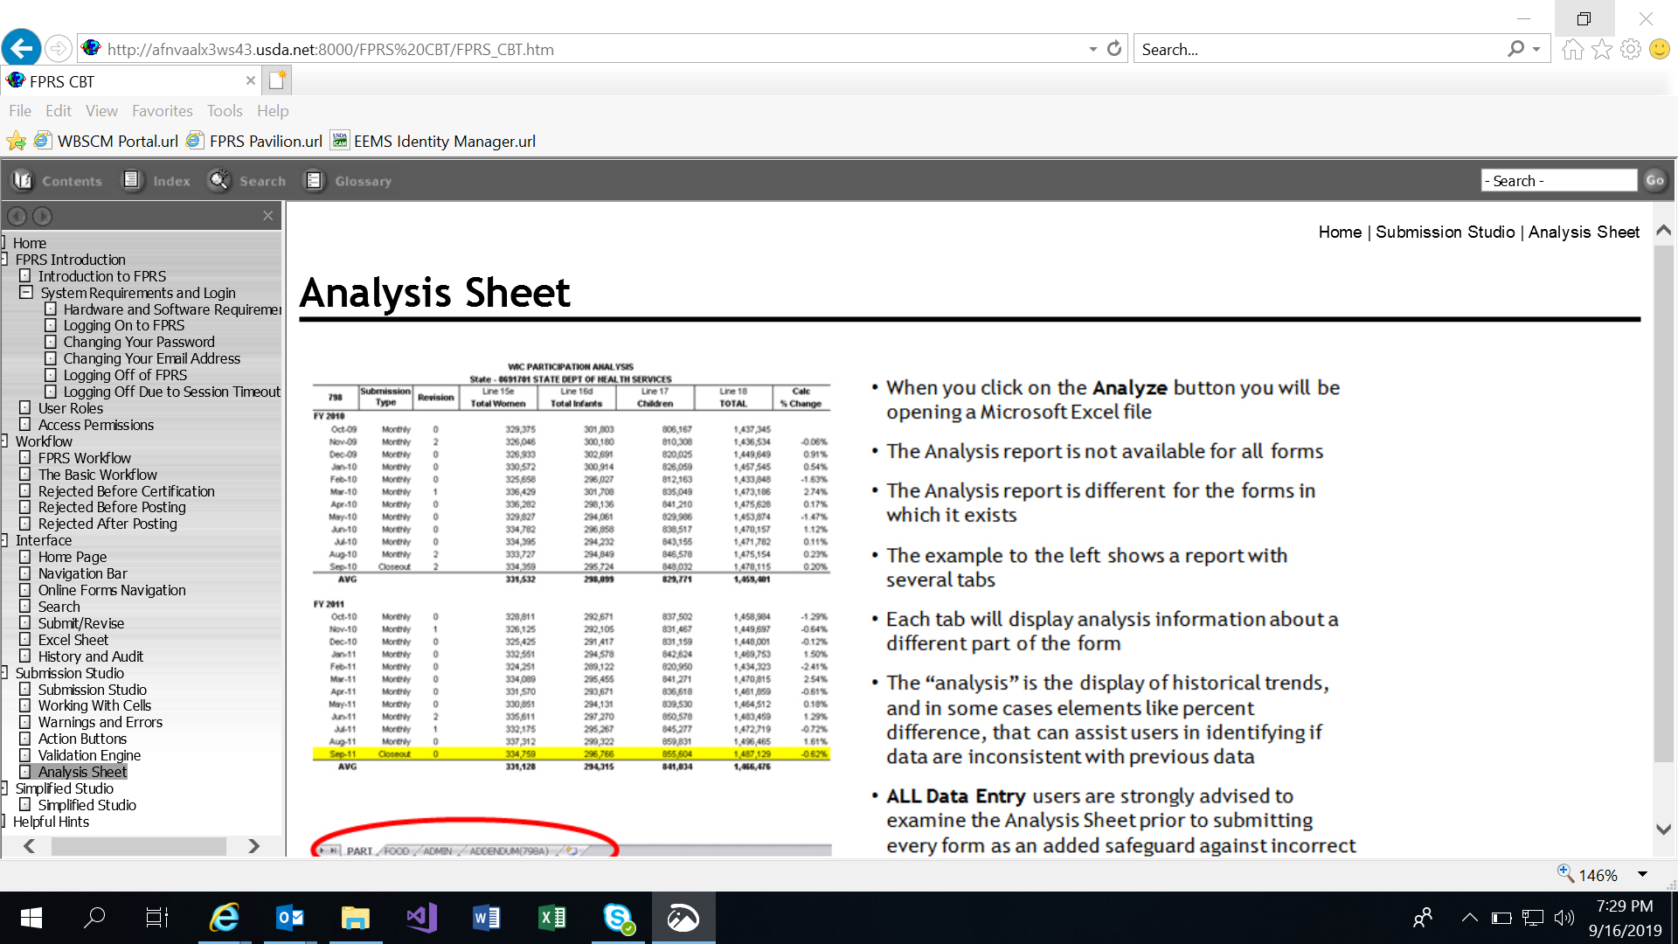Image resolution: width=1678 pixels, height=944 pixels.
Task: Click the contents pane horizontal scrollbar
Action: click(x=139, y=846)
